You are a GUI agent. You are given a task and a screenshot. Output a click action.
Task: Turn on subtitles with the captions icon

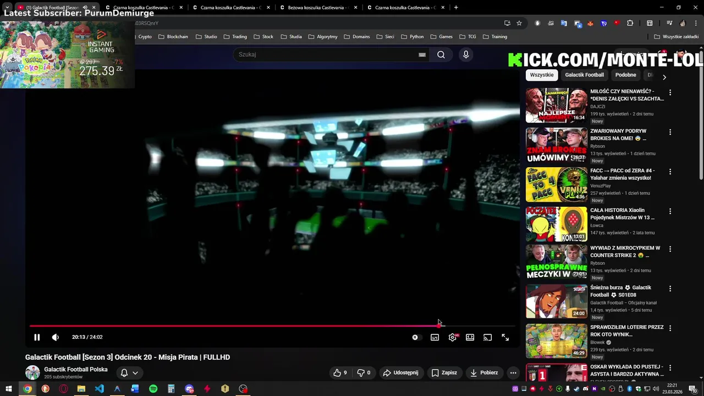(x=435, y=337)
